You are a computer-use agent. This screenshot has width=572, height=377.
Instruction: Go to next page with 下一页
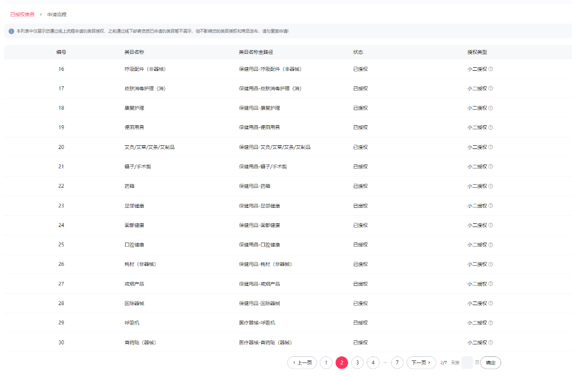tap(421, 363)
